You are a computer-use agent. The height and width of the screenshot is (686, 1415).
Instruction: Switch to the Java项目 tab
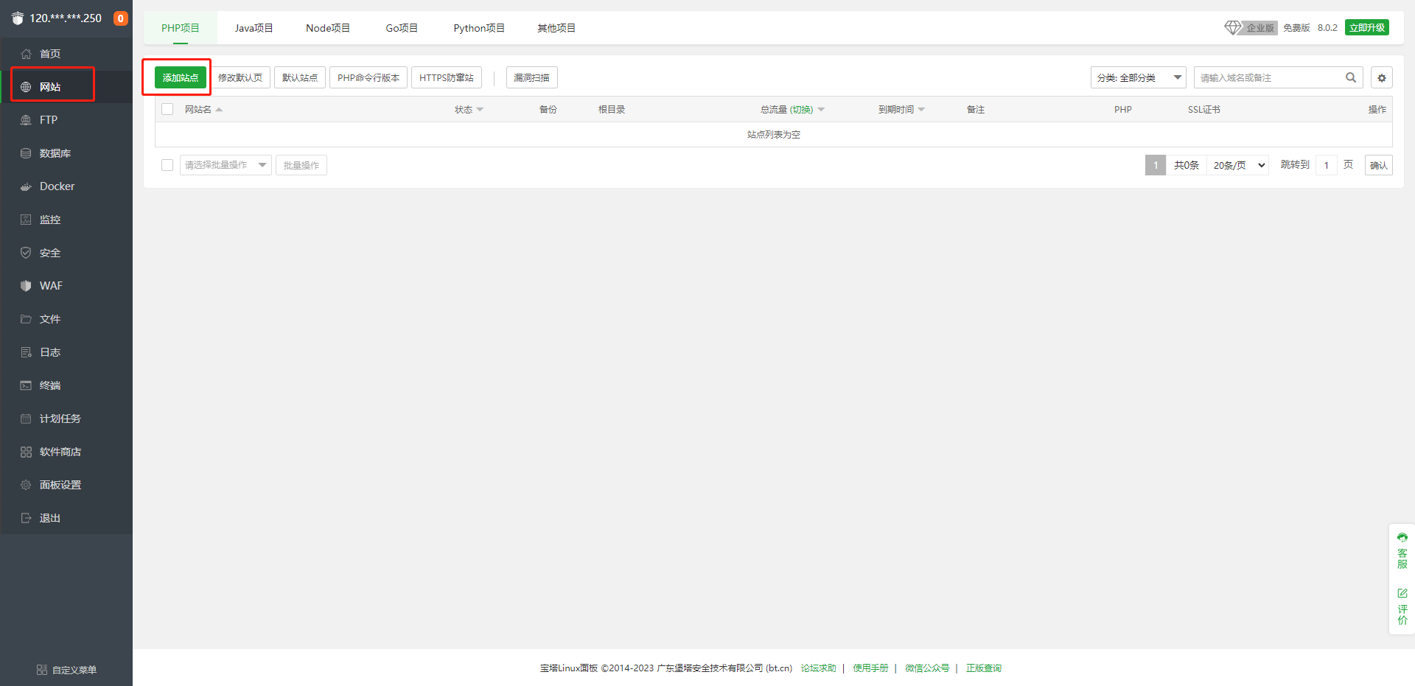click(254, 28)
